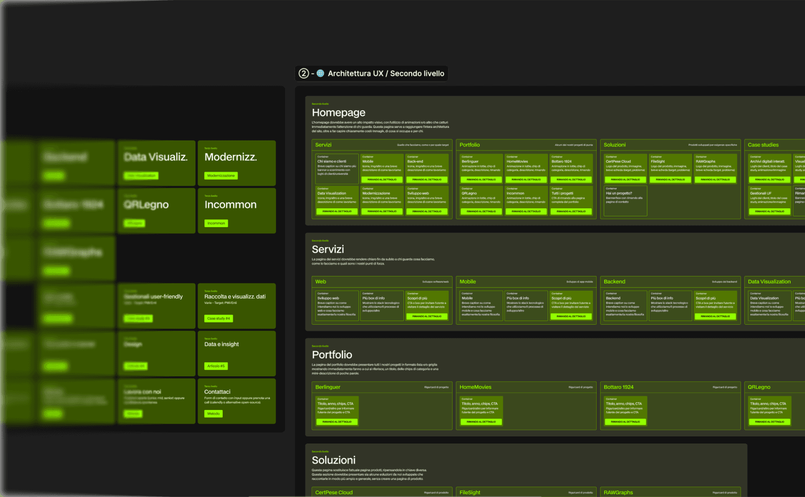The height and width of the screenshot is (497, 805).
Task: Select the large 'Incommon' card title
Action: tap(231, 204)
